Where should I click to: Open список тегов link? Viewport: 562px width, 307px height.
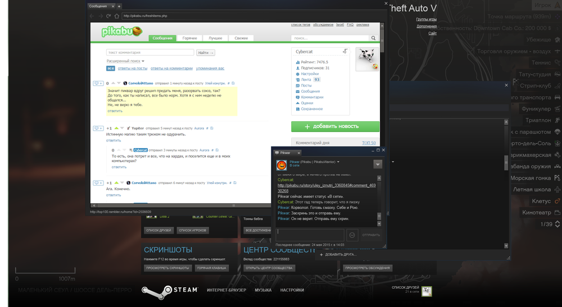[x=301, y=25]
